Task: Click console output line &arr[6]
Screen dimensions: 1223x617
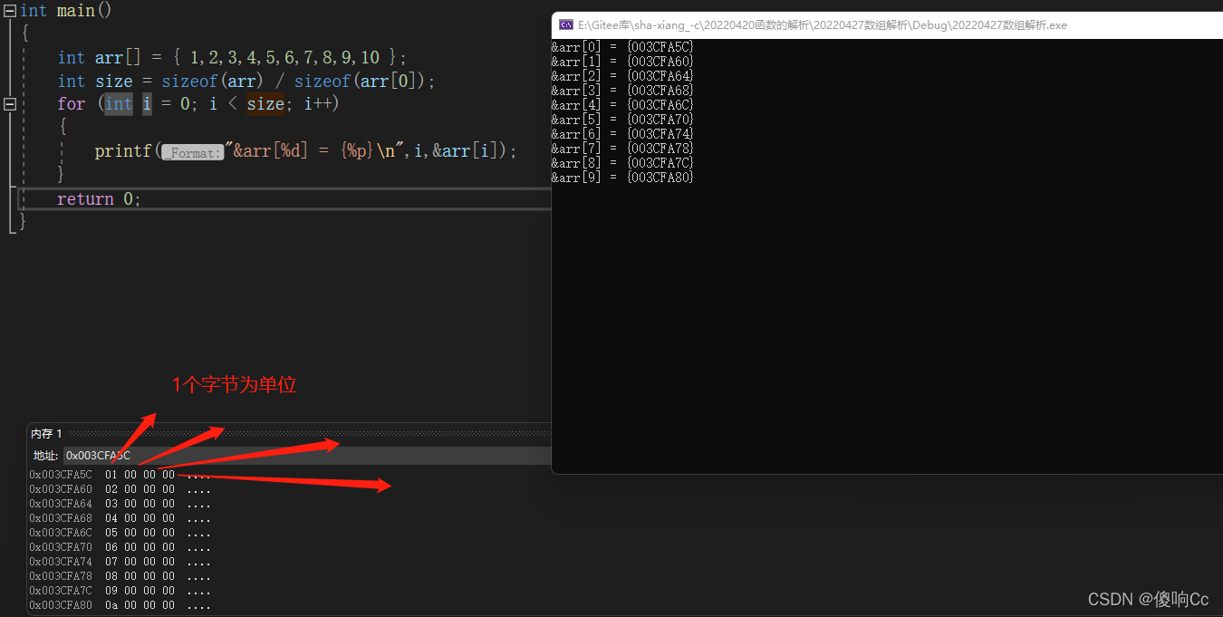Action: click(623, 134)
